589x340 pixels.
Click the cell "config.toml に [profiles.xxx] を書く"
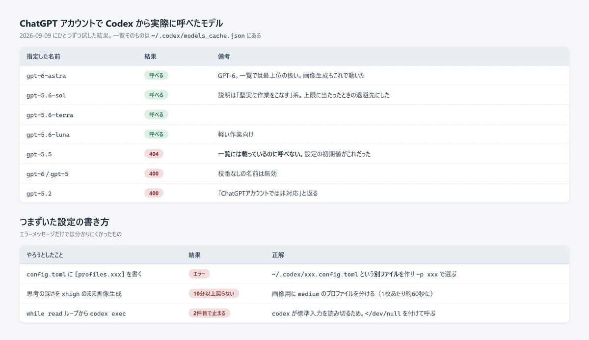click(84, 274)
